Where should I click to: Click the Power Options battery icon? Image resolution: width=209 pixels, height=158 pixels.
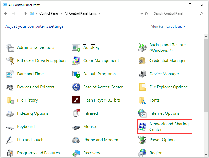(x=142, y=140)
